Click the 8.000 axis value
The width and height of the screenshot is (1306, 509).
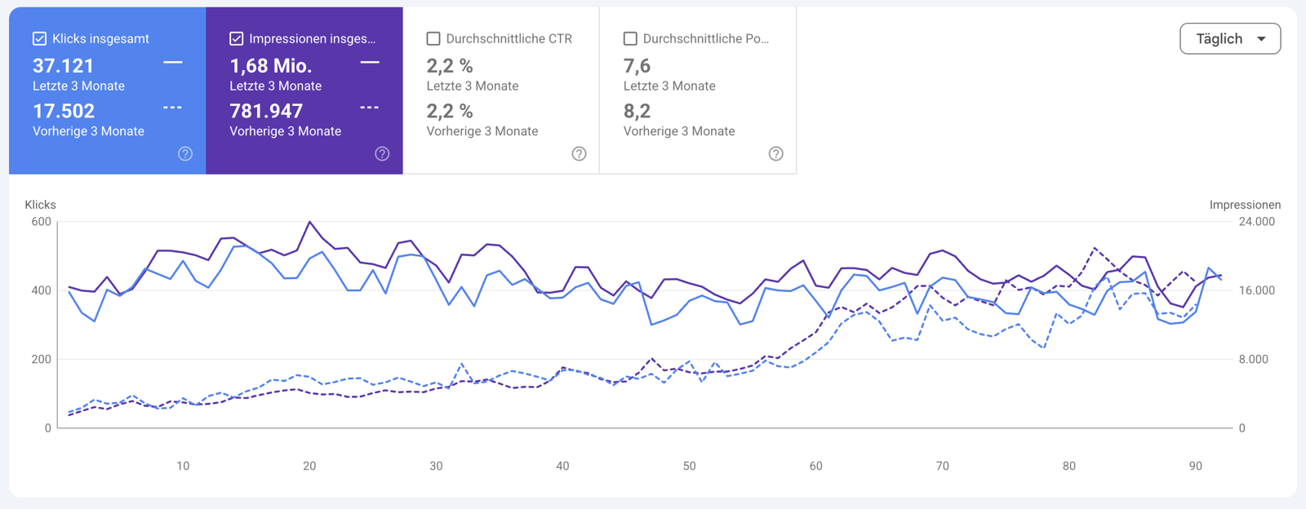click(1254, 359)
